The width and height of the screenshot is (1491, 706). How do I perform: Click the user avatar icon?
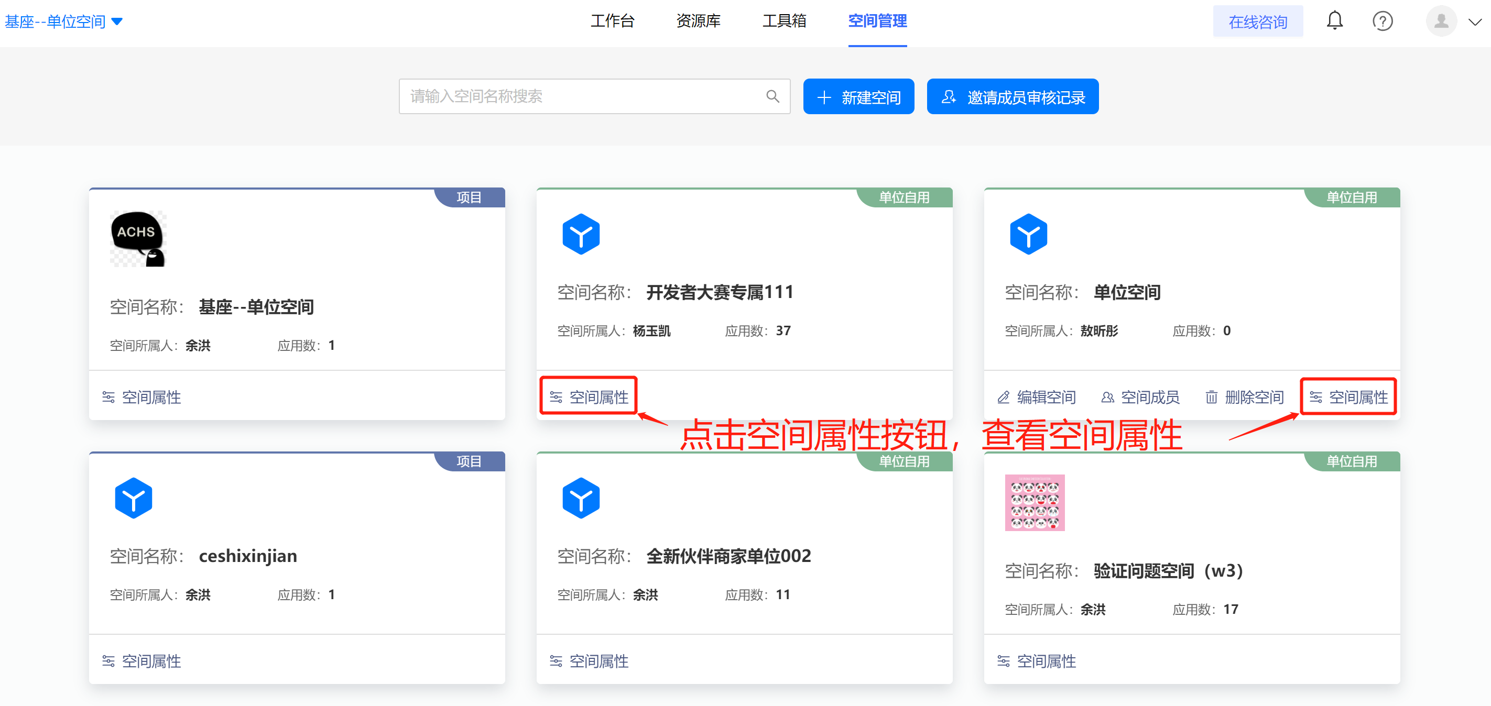[x=1441, y=21]
